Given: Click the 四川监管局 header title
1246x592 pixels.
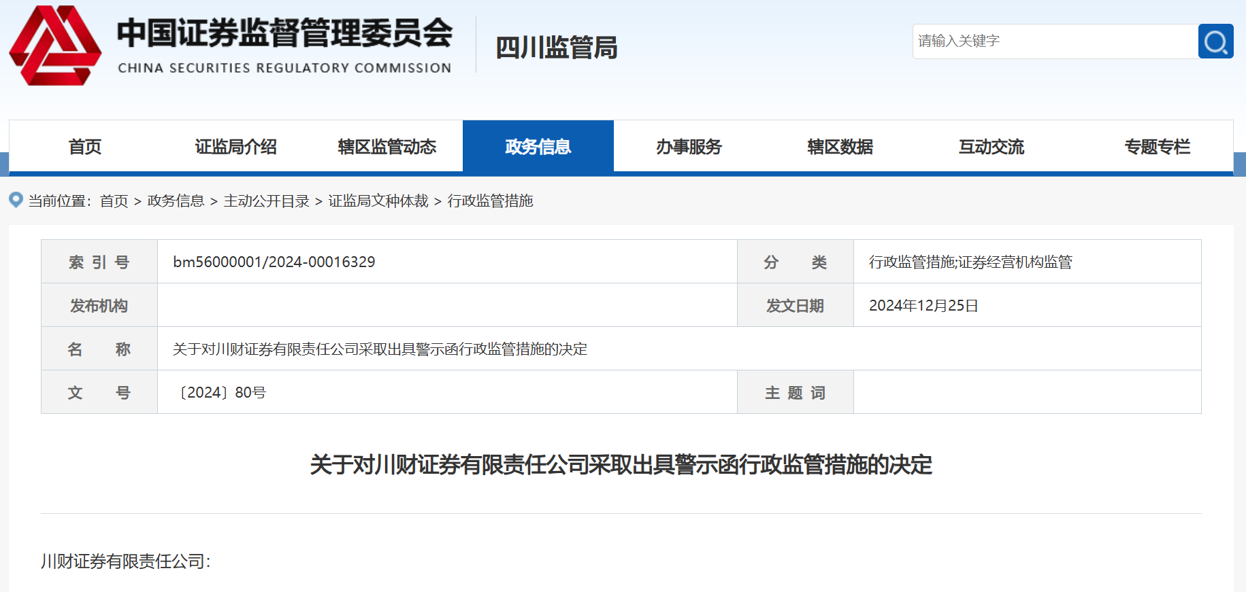Looking at the screenshot, I should 556,48.
